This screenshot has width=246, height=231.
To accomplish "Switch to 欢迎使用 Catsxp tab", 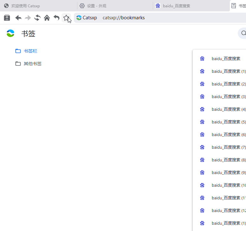I will tap(38, 6).
